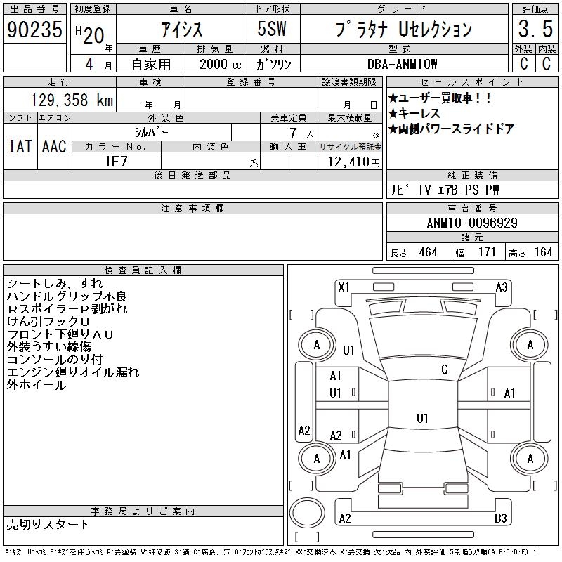This screenshot has width=562, height=562.
Task: Click the seating capacity 7 人
Action: pyautogui.click(x=302, y=133)
